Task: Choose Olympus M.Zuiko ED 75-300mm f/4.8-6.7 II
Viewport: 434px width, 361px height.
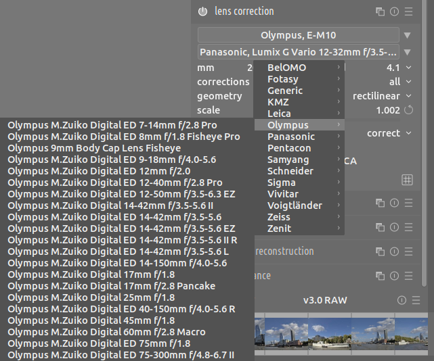Action: tap(127, 355)
